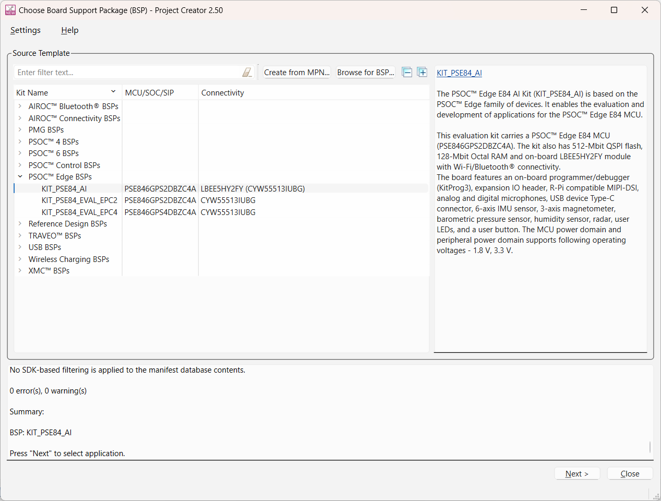Click the Project Creator app icon in title bar
This screenshot has width=661, height=501.
point(10,10)
